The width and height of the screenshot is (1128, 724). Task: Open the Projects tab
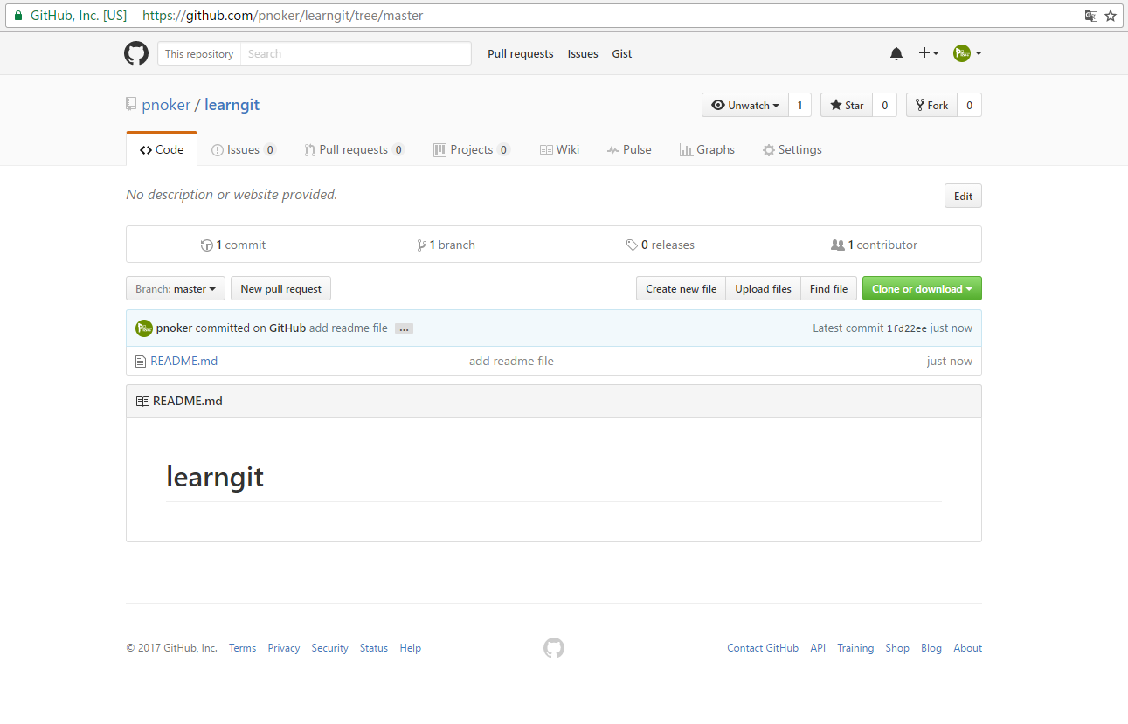[472, 149]
